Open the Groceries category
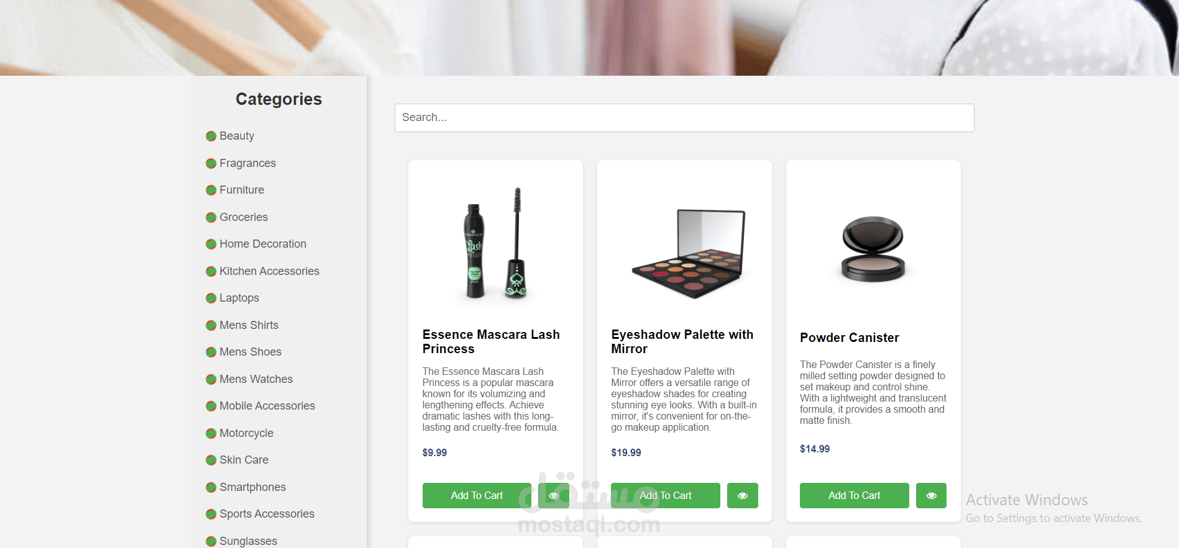 coord(244,217)
